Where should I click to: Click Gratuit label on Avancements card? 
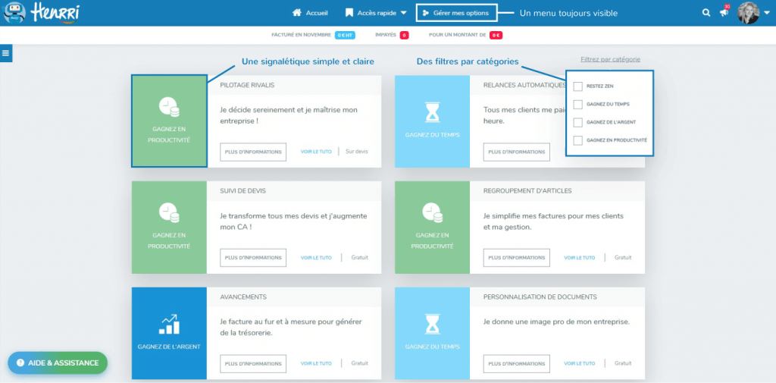(x=360, y=363)
